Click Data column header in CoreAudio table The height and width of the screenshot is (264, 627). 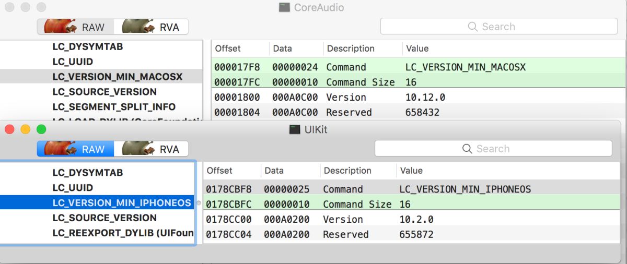296,49
